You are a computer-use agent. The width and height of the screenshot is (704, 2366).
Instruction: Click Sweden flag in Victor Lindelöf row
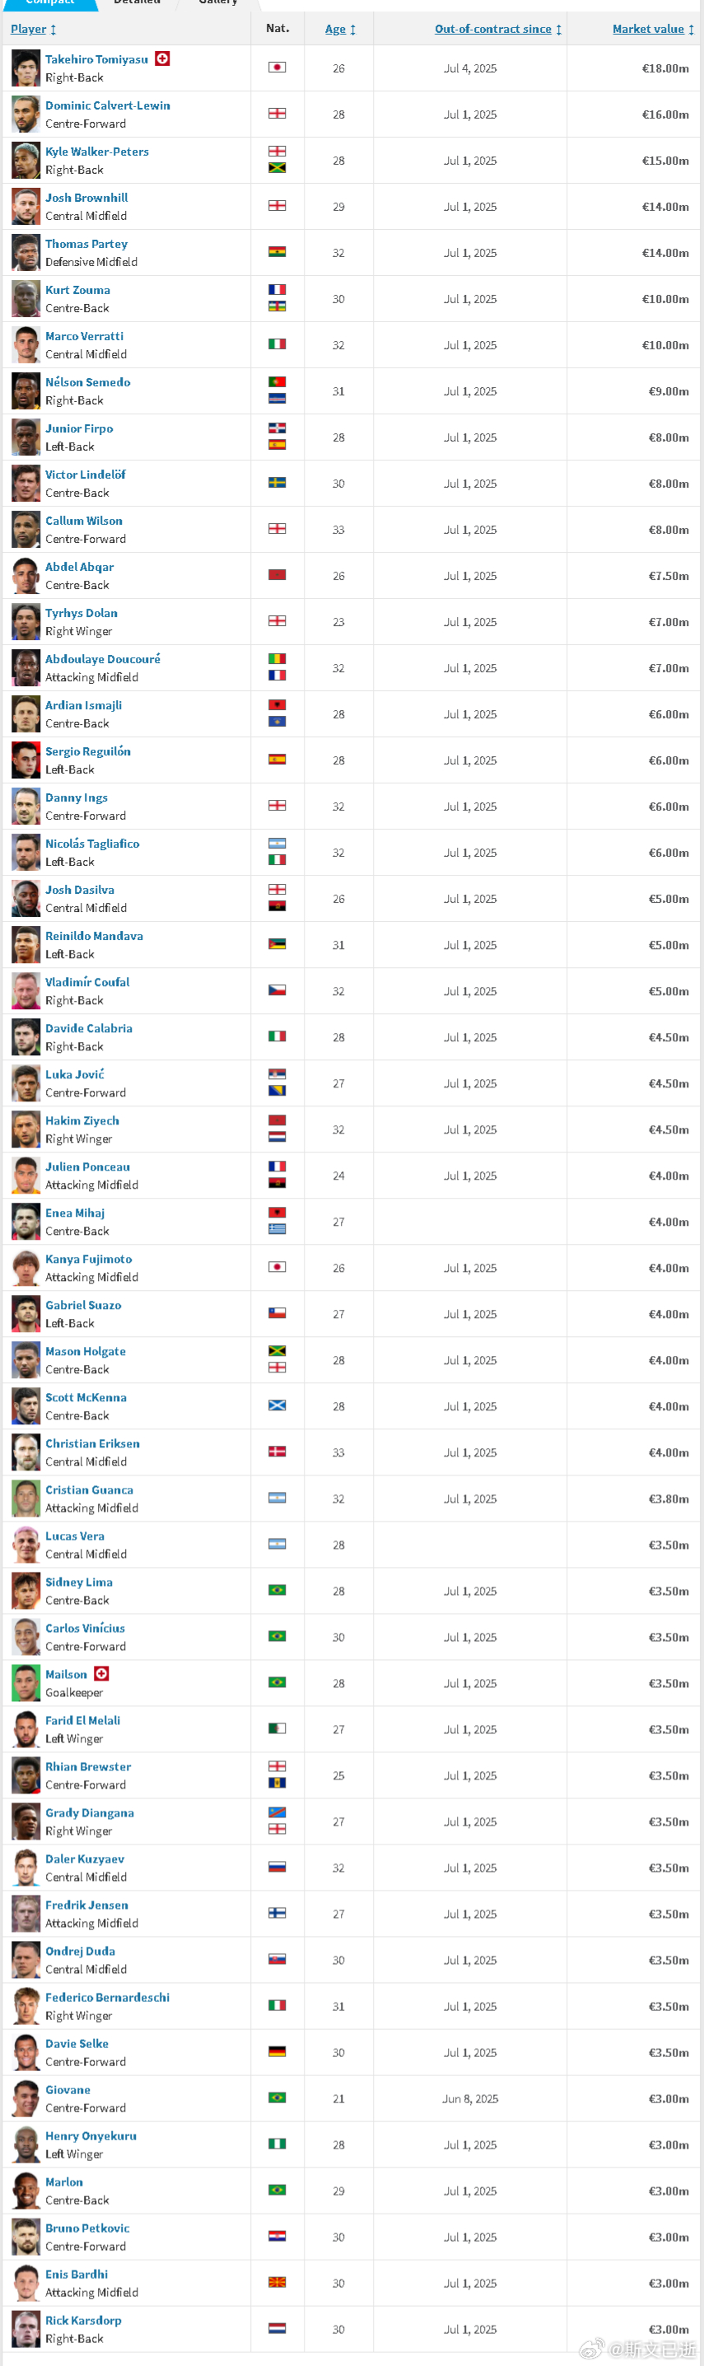tap(277, 482)
